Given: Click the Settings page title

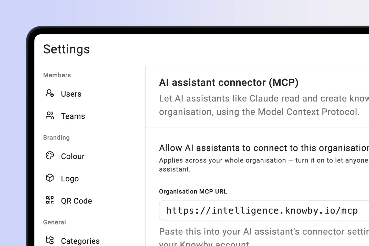Looking at the screenshot, I should click(66, 49).
